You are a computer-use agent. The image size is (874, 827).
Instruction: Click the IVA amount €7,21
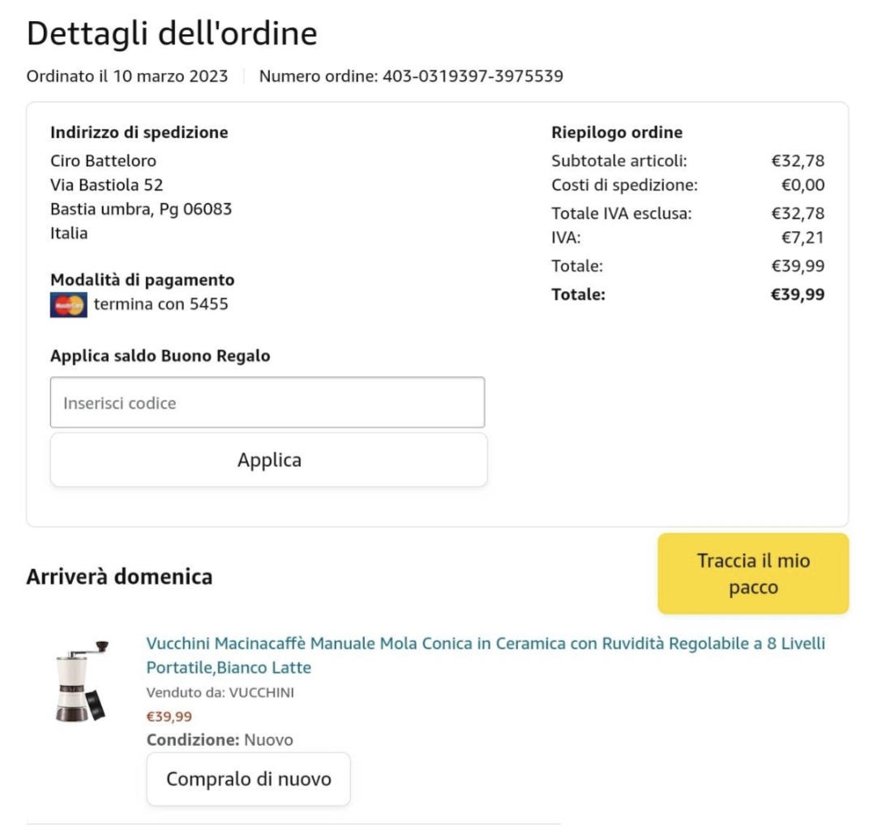pyautogui.click(x=803, y=238)
